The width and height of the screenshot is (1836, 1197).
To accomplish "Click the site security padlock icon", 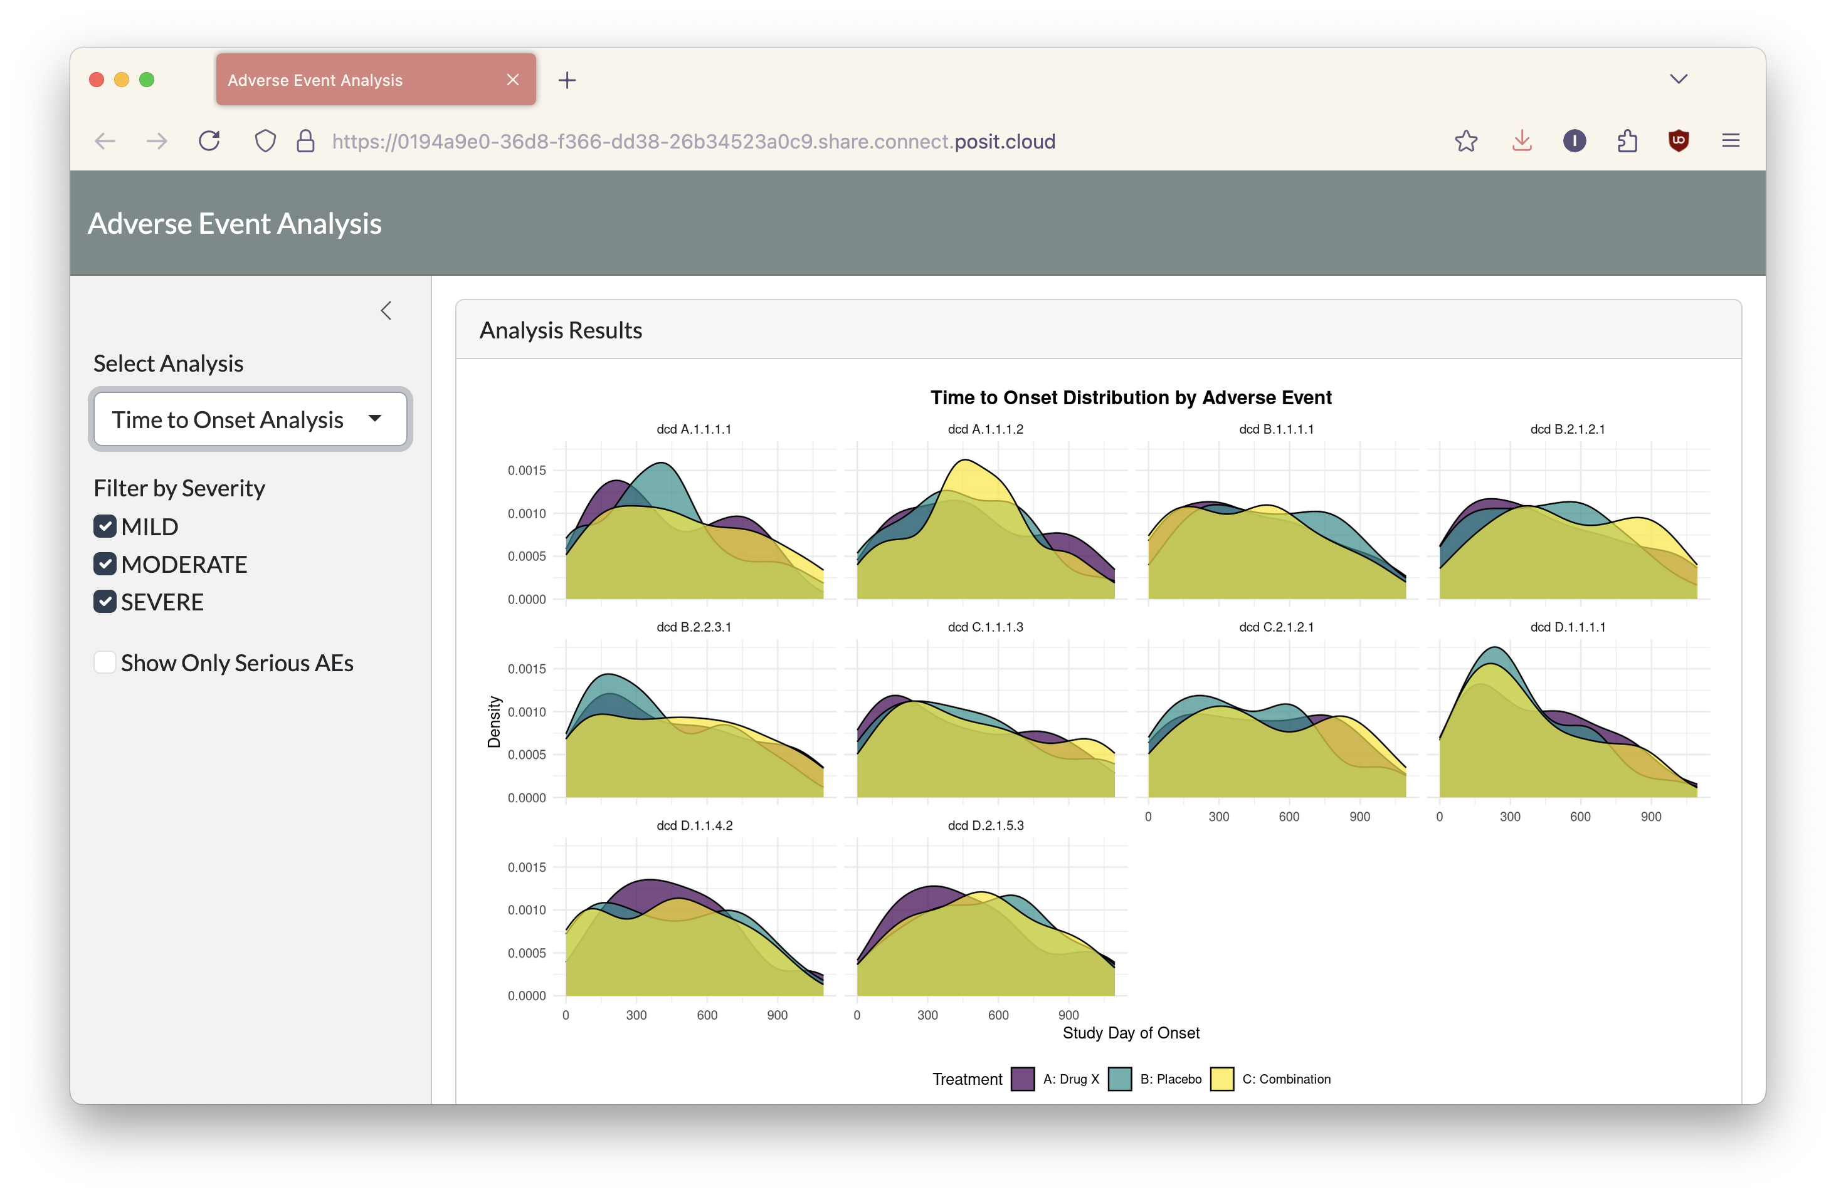I will [305, 141].
